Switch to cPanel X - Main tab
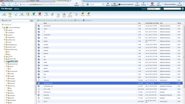Image resolution: width=185 pixels, height=104 pixels. point(41,1)
